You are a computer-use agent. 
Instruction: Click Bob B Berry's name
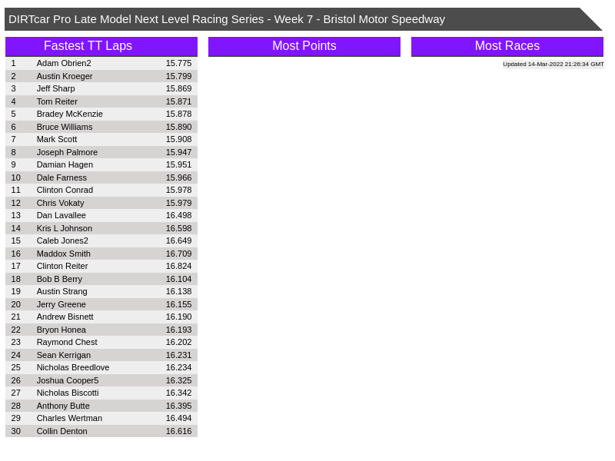tap(59, 279)
